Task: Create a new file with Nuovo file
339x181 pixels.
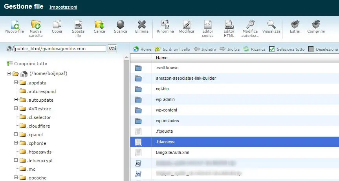Action: (x=15, y=27)
